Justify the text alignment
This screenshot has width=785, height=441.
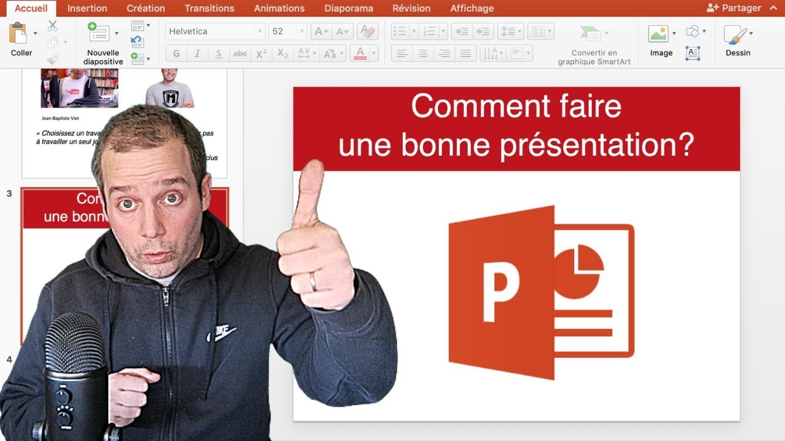click(465, 53)
